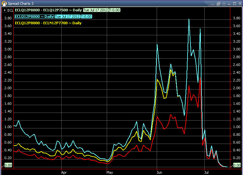
Task: Select the yellow ECLQ12P8000 - ECLN12P7700 ~ Daily legend
Action: point(48,23)
